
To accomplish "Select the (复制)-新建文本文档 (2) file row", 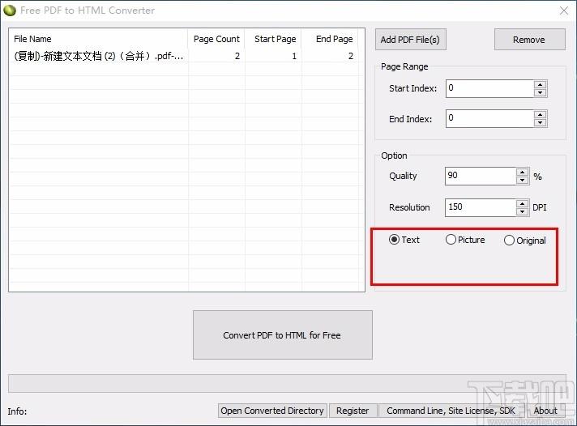I will [184, 56].
